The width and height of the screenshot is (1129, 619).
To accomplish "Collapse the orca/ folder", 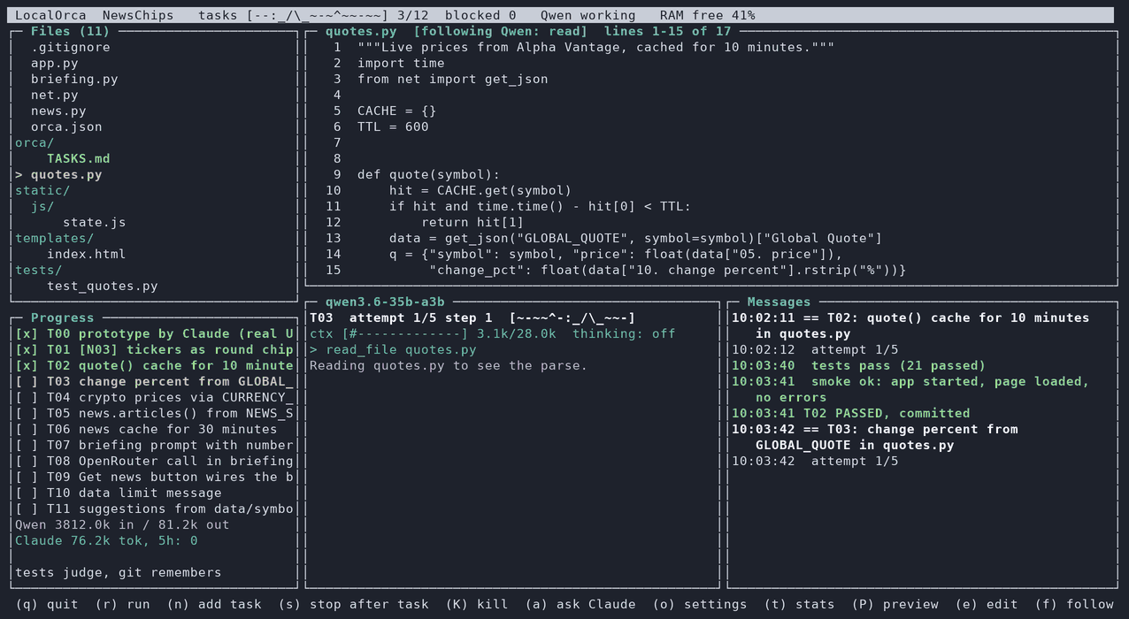I will coord(35,142).
